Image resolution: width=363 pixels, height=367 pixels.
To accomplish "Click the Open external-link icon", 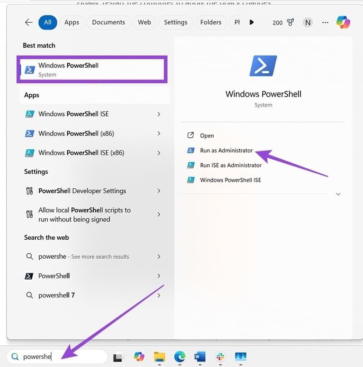I will coord(191,135).
